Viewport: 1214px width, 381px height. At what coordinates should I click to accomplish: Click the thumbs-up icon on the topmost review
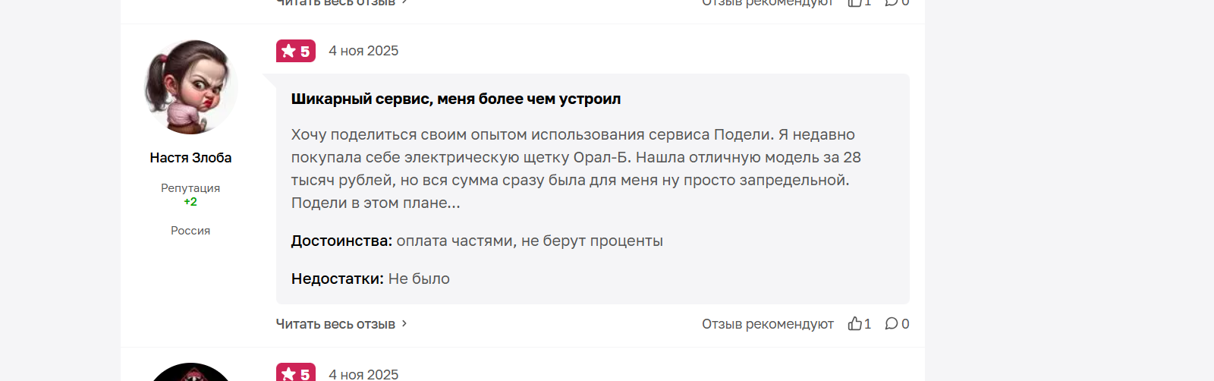[854, 3]
